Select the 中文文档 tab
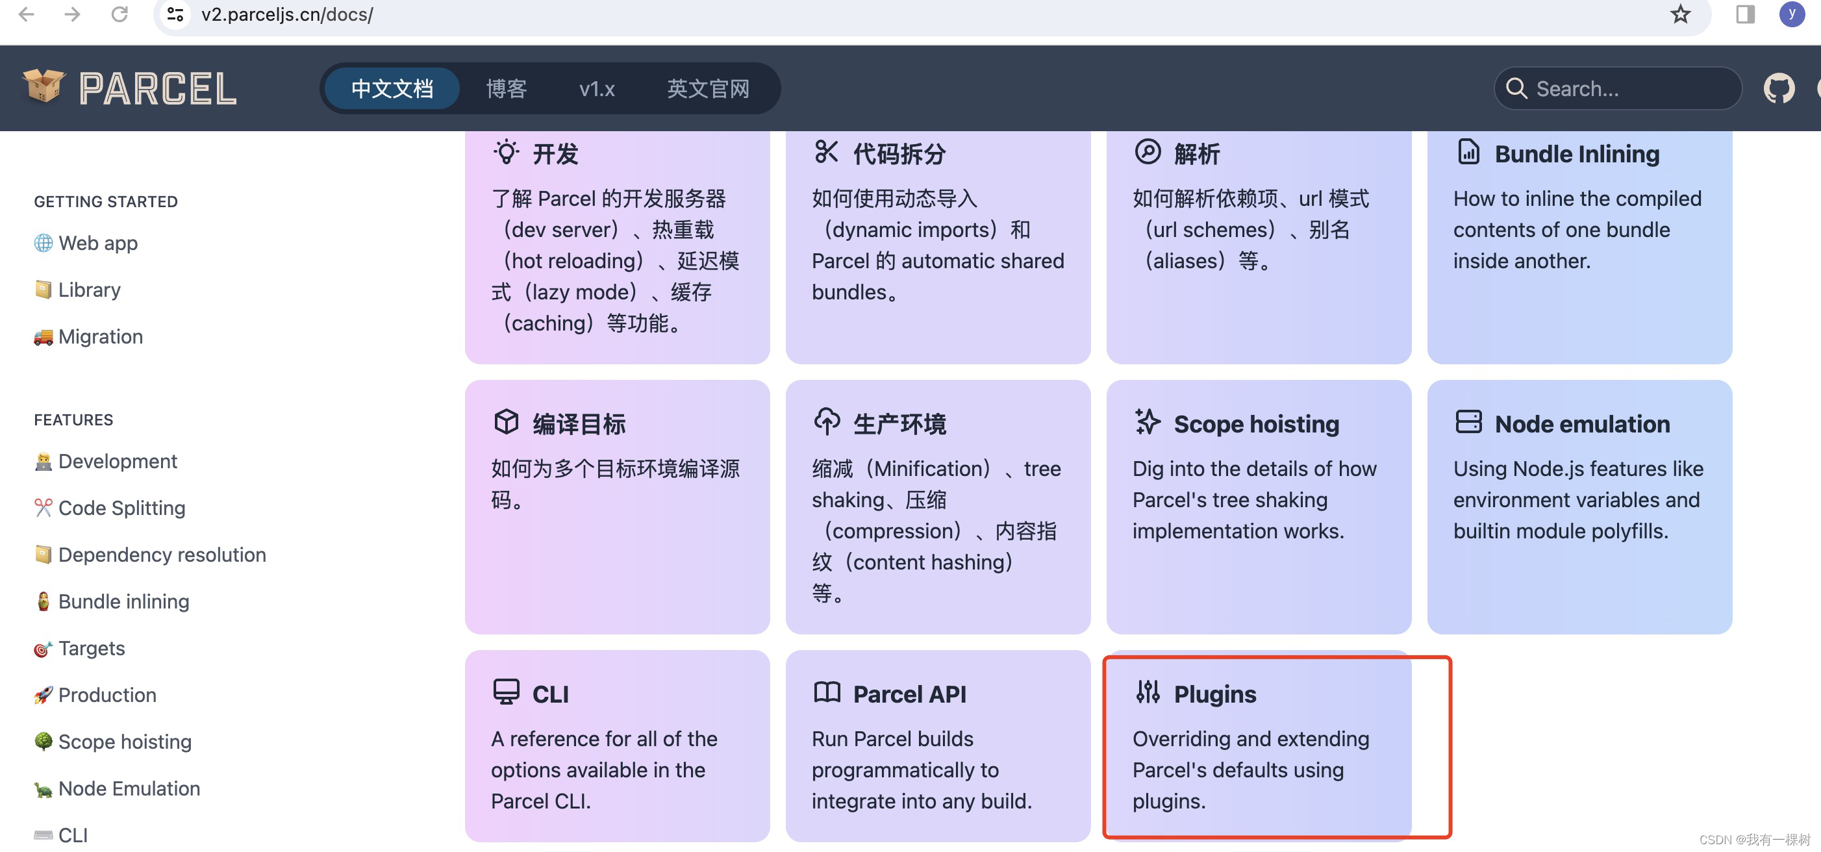 pyautogui.click(x=392, y=88)
